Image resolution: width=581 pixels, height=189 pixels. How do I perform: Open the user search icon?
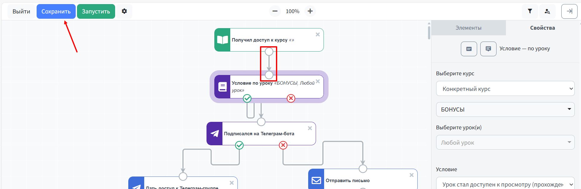tap(547, 11)
